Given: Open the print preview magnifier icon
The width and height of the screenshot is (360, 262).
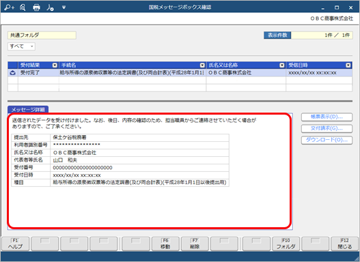Looking at the screenshot, I should (x=23, y=8).
